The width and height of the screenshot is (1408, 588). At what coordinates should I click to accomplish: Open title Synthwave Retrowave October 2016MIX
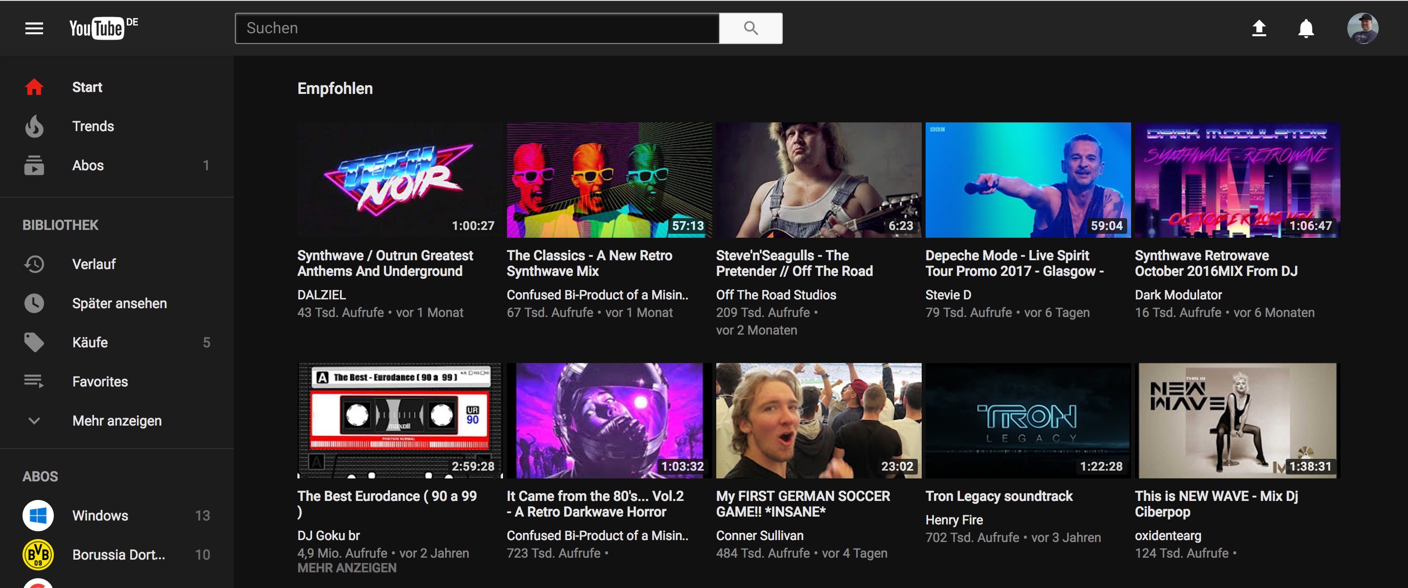pos(1216,263)
